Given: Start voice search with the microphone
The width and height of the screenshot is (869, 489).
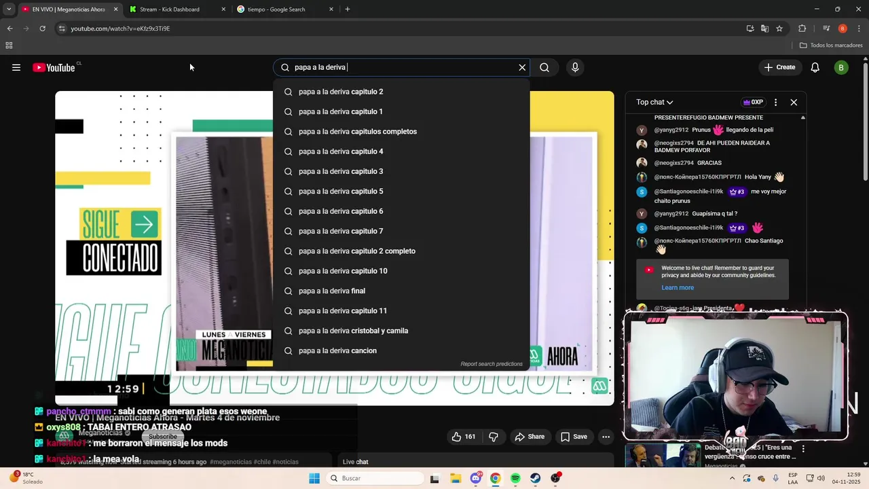Looking at the screenshot, I should 575,67.
